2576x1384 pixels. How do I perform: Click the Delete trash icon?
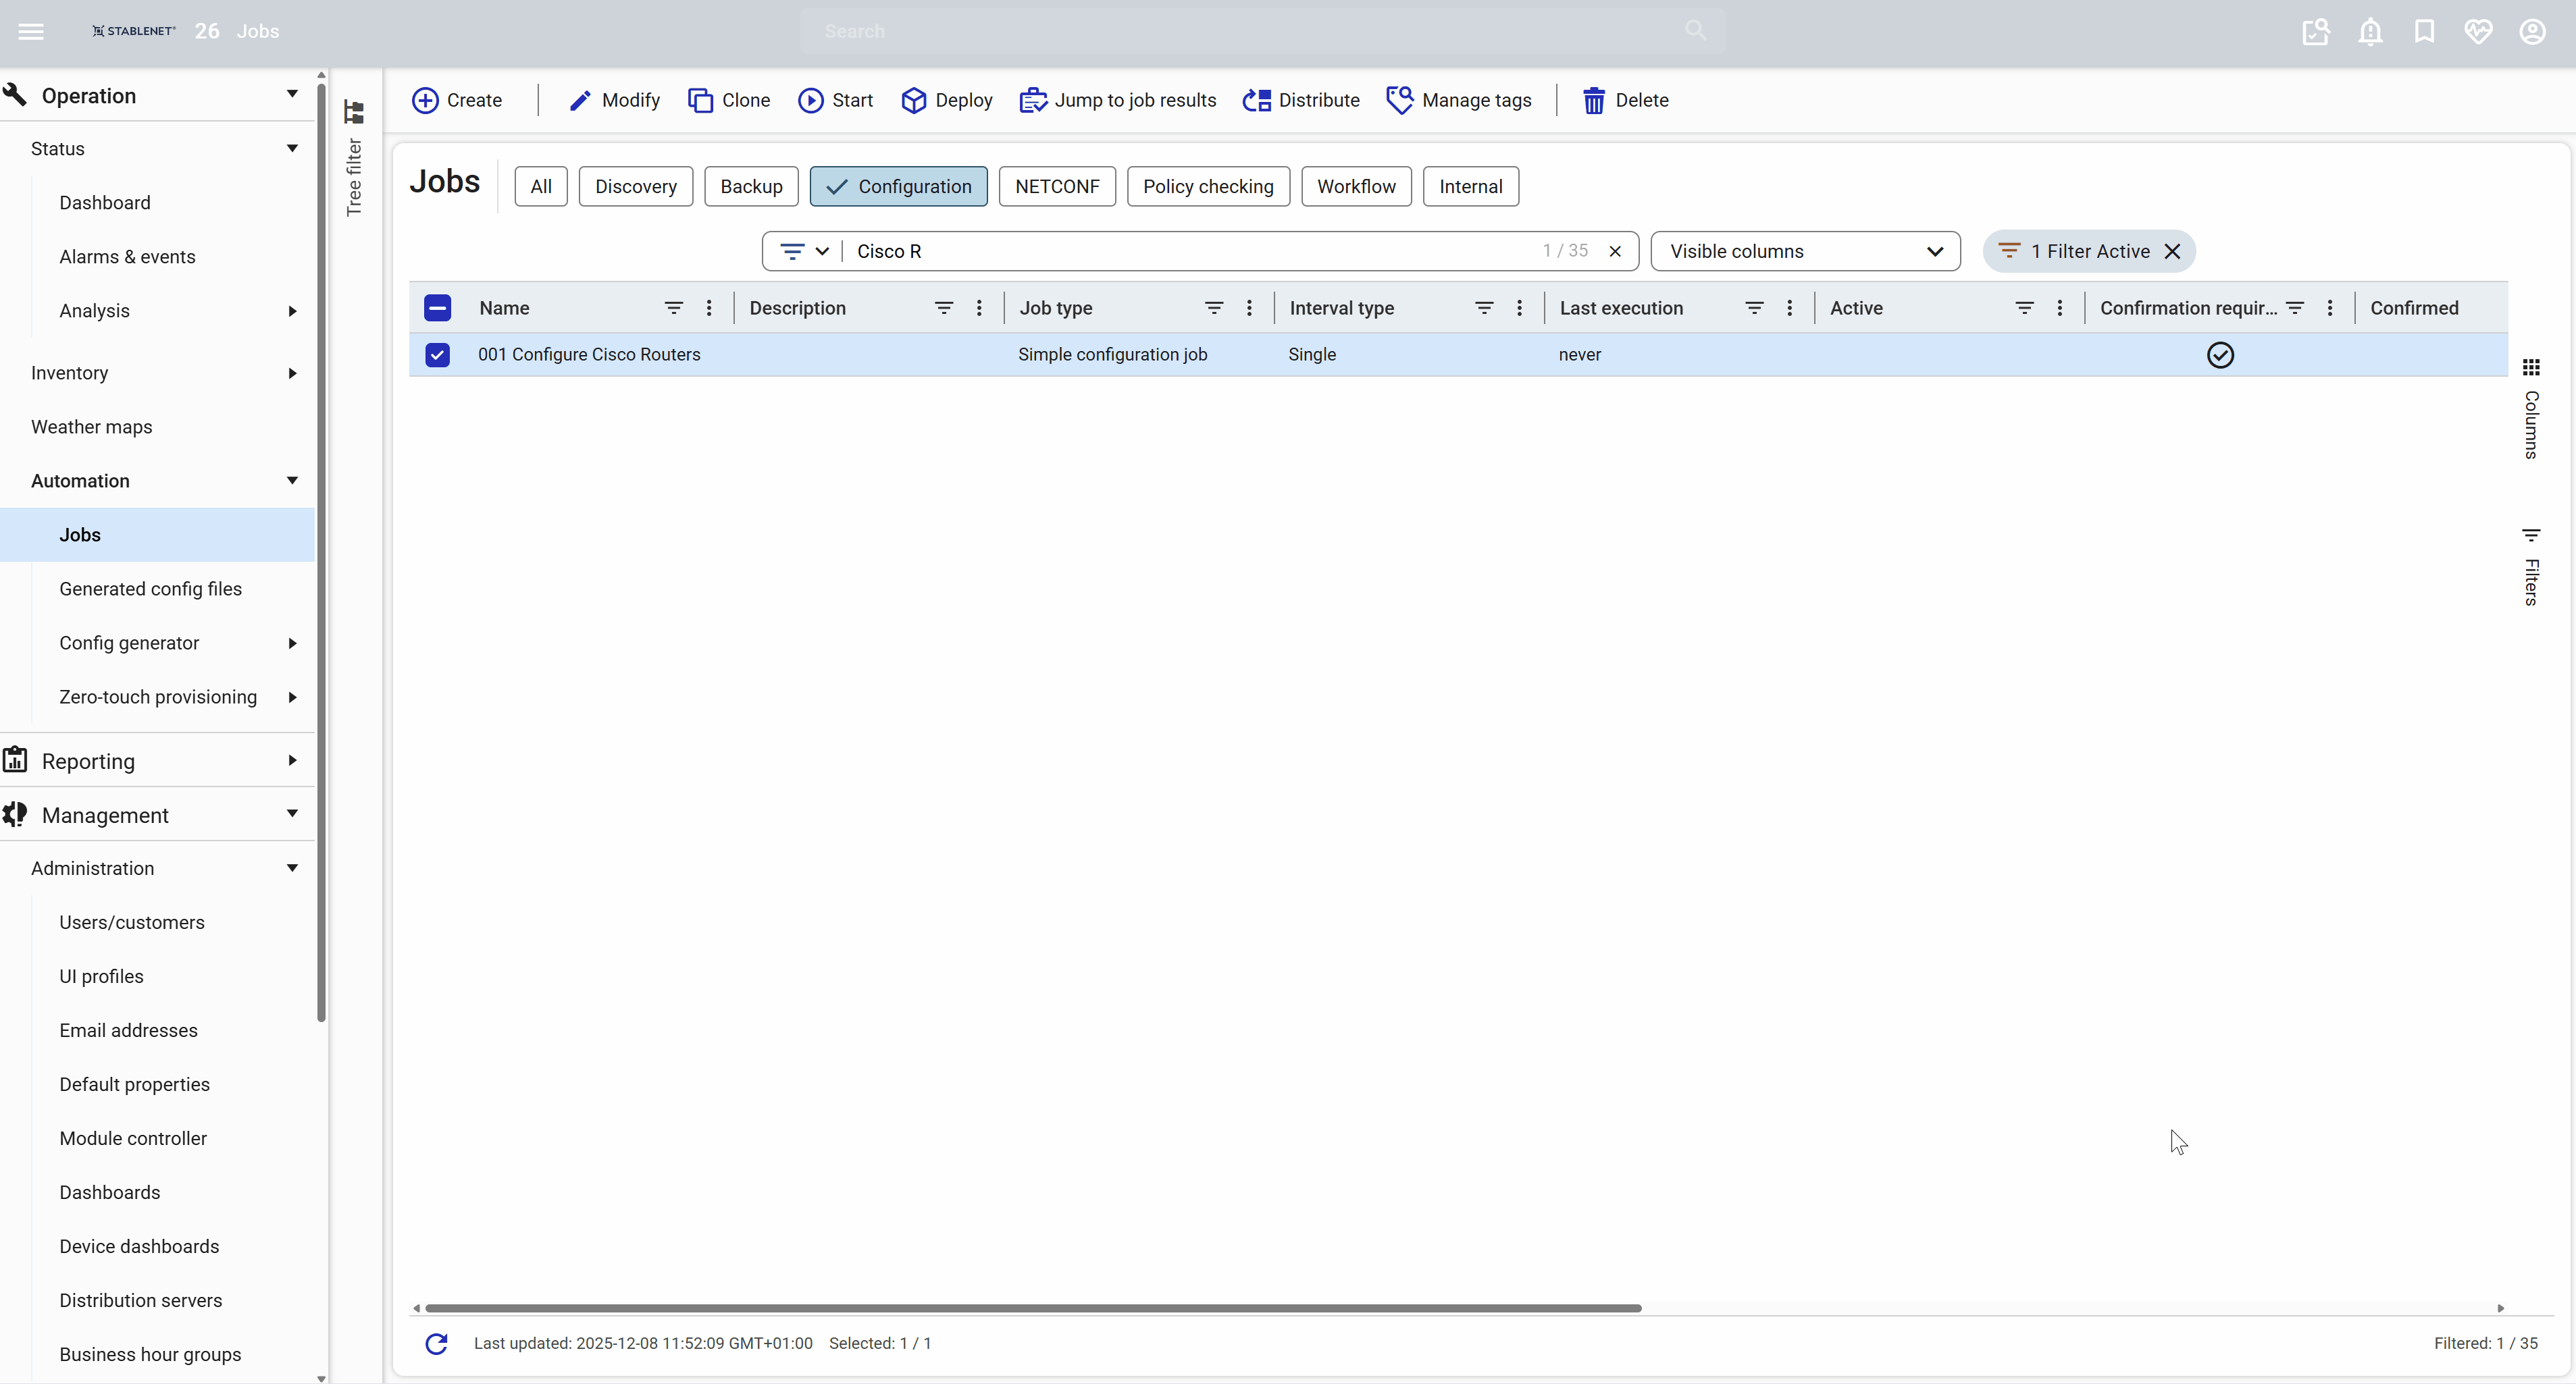1593,100
